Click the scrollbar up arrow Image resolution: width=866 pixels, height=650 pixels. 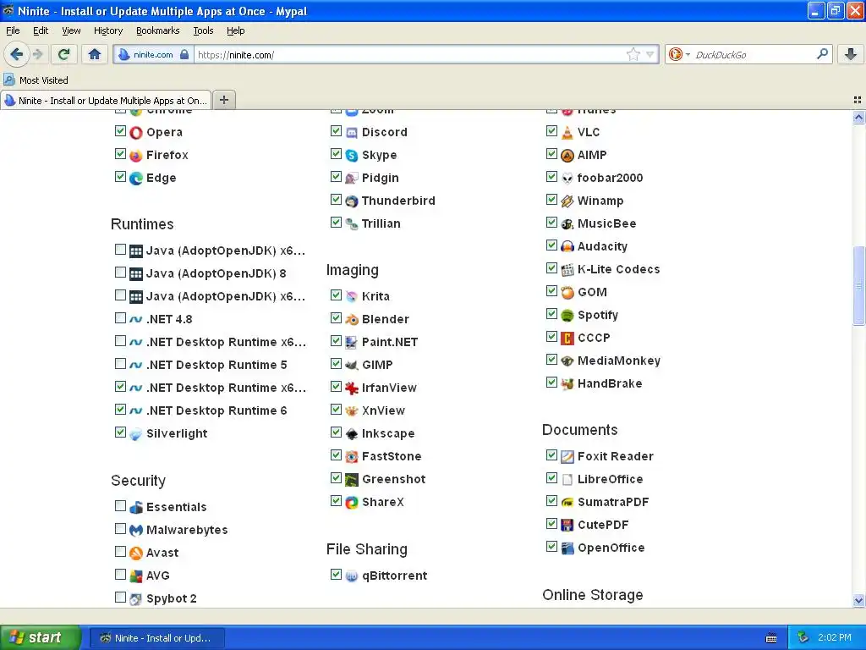858,117
